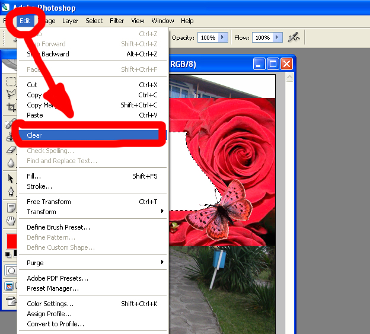Screen dimensions: 370x334
Task: Switch to Standard Mode mask button
Action: pos(11,271)
